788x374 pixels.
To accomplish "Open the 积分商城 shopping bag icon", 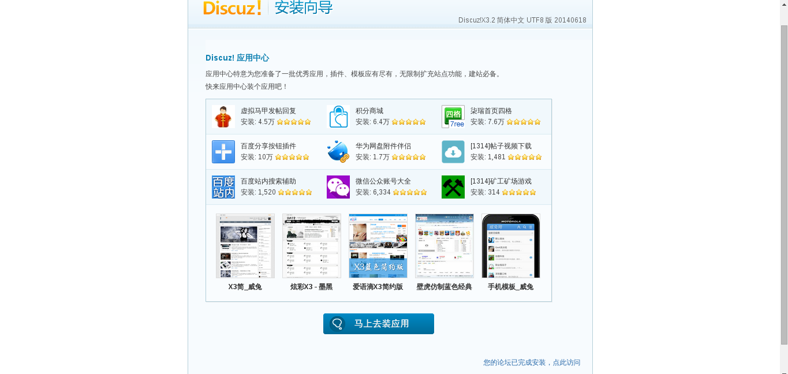I will coord(338,117).
